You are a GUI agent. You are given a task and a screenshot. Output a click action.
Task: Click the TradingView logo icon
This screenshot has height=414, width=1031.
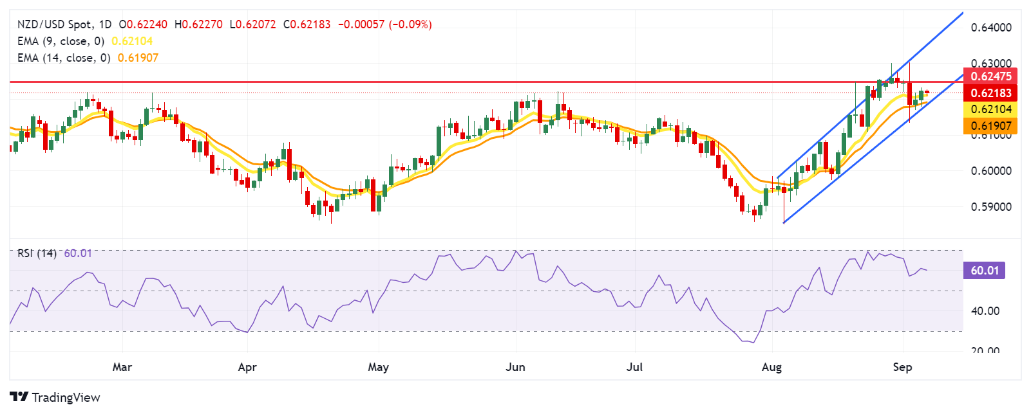coord(19,397)
